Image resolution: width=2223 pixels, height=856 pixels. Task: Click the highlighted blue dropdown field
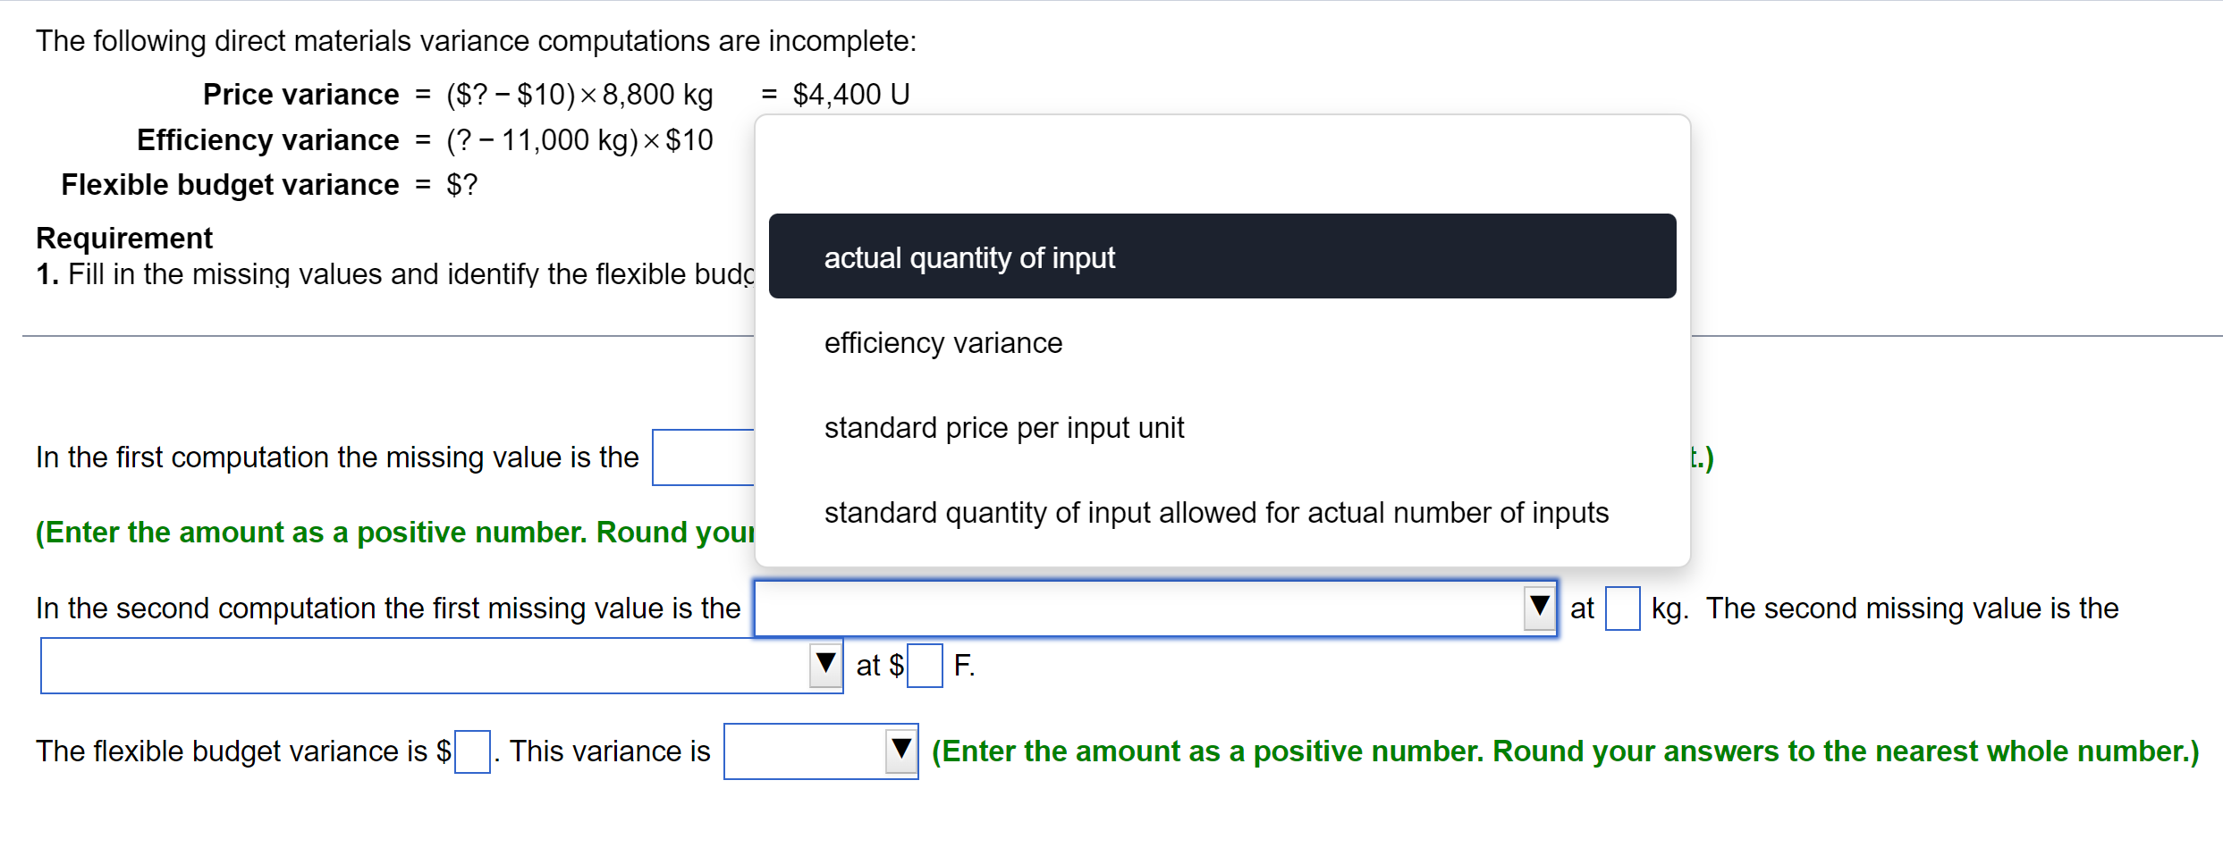(x=1154, y=609)
